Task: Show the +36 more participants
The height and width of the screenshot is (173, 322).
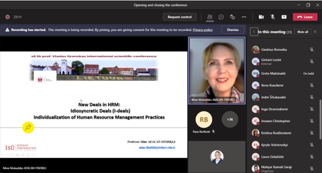Action: point(230,119)
